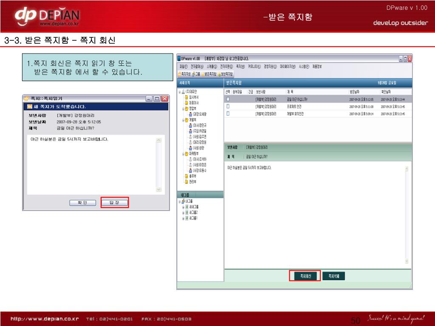Image resolution: width=435 pixels, height=326 pixels.
Task: Click 답장 in the note reading dialog
Action: [115, 202]
